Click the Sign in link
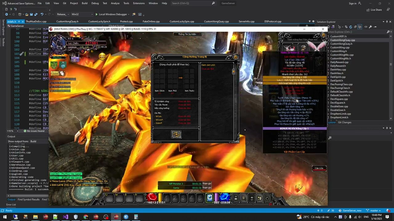This screenshot has width=394, height=221. tap(353, 3)
